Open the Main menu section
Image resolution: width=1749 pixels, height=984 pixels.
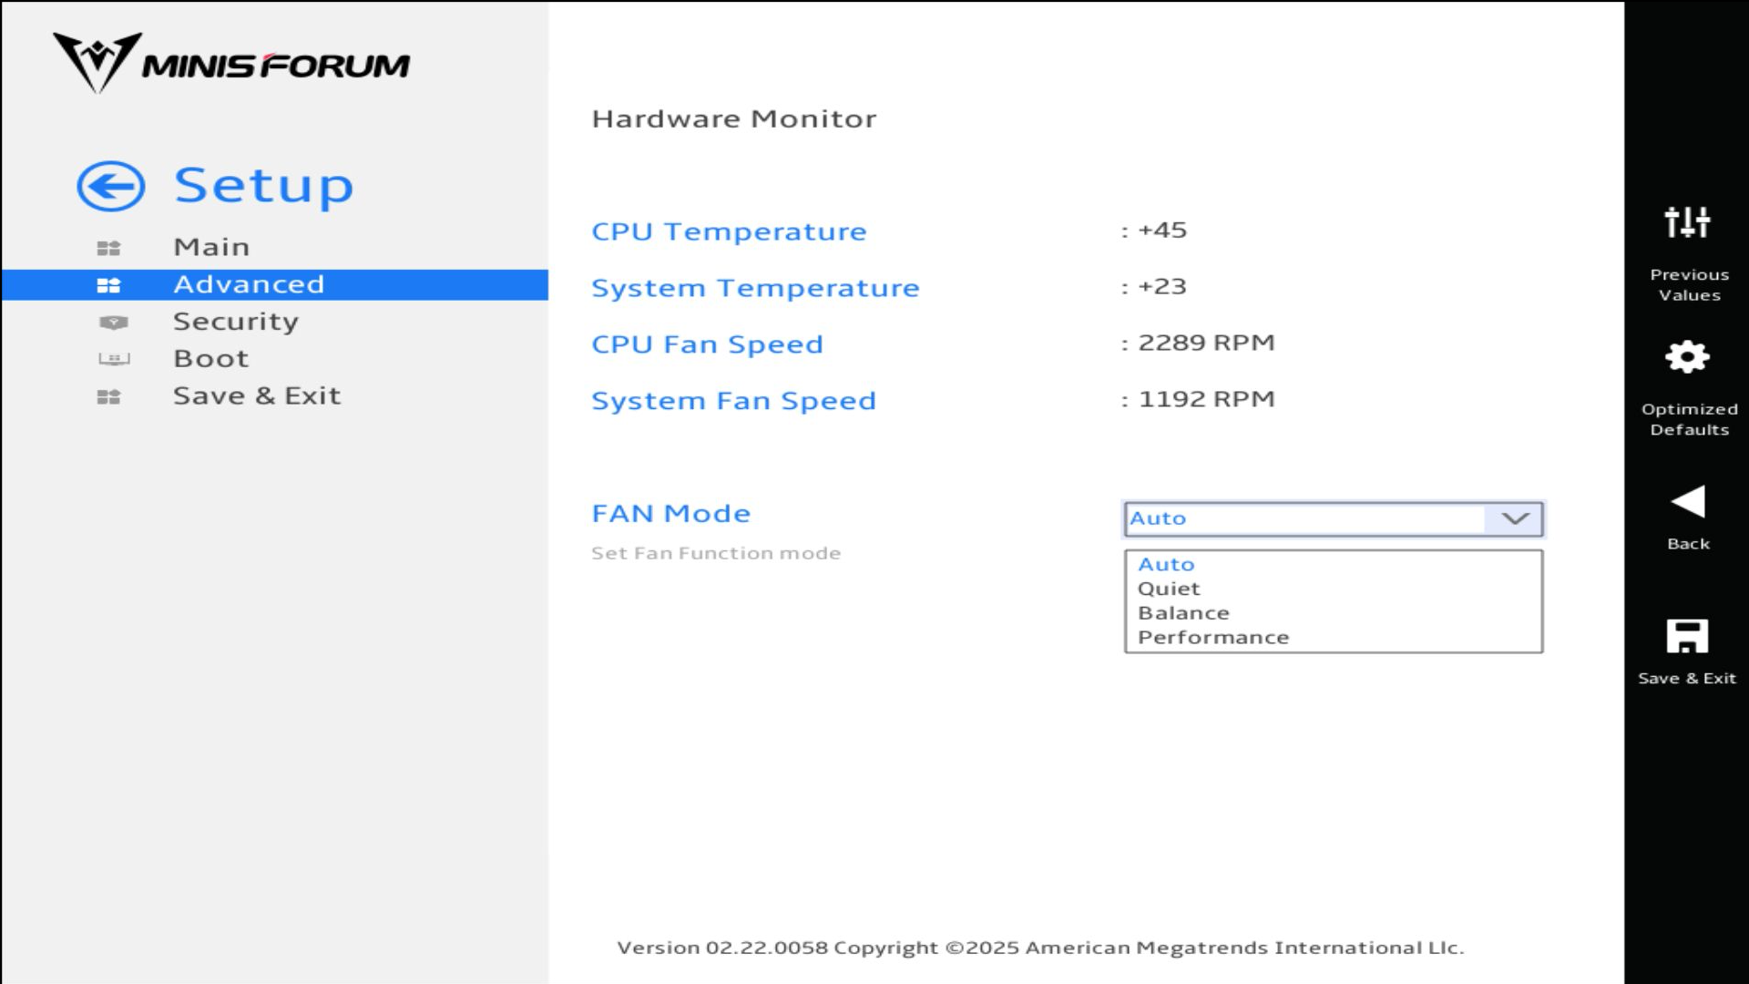coord(211,247)
